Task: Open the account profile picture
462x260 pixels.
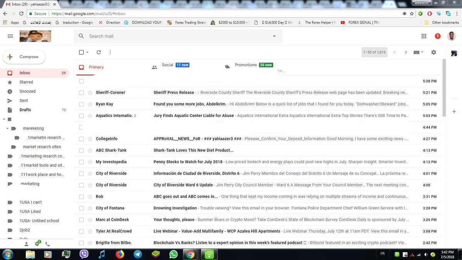Action: pyautogui.click(x=452, y=36)
